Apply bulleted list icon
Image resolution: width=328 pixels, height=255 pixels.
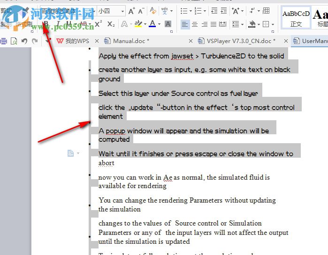[184, 11]
